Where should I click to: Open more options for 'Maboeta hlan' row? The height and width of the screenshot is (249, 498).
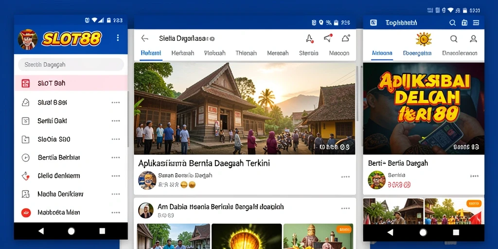pos(116,213)
